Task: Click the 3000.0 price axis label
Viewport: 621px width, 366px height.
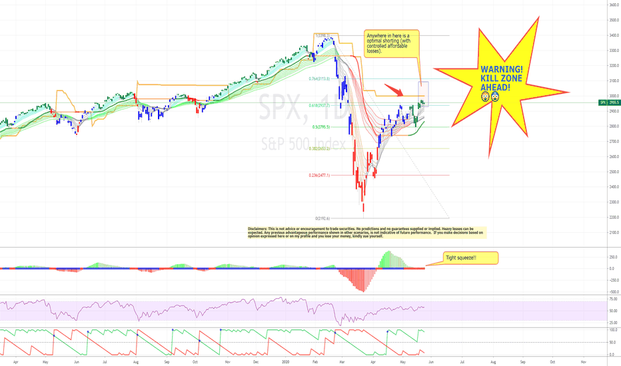Action: 614,96
